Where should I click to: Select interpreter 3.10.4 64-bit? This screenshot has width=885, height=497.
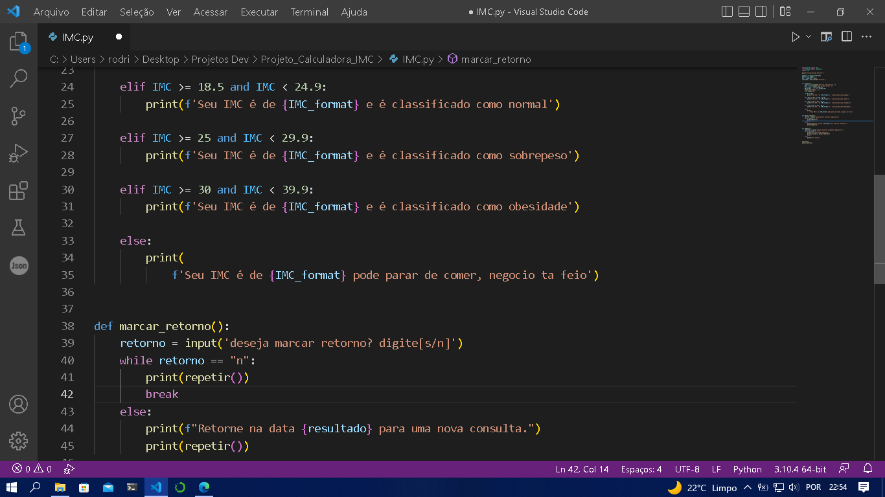click(800, 469)
